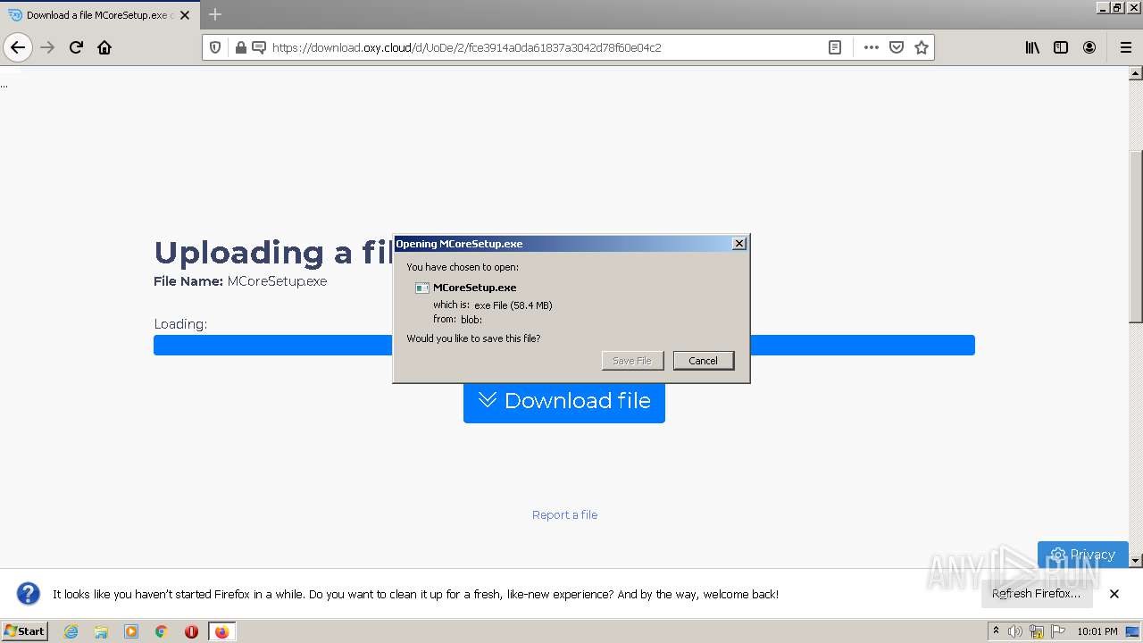Open the Library view

(1032, 47)
